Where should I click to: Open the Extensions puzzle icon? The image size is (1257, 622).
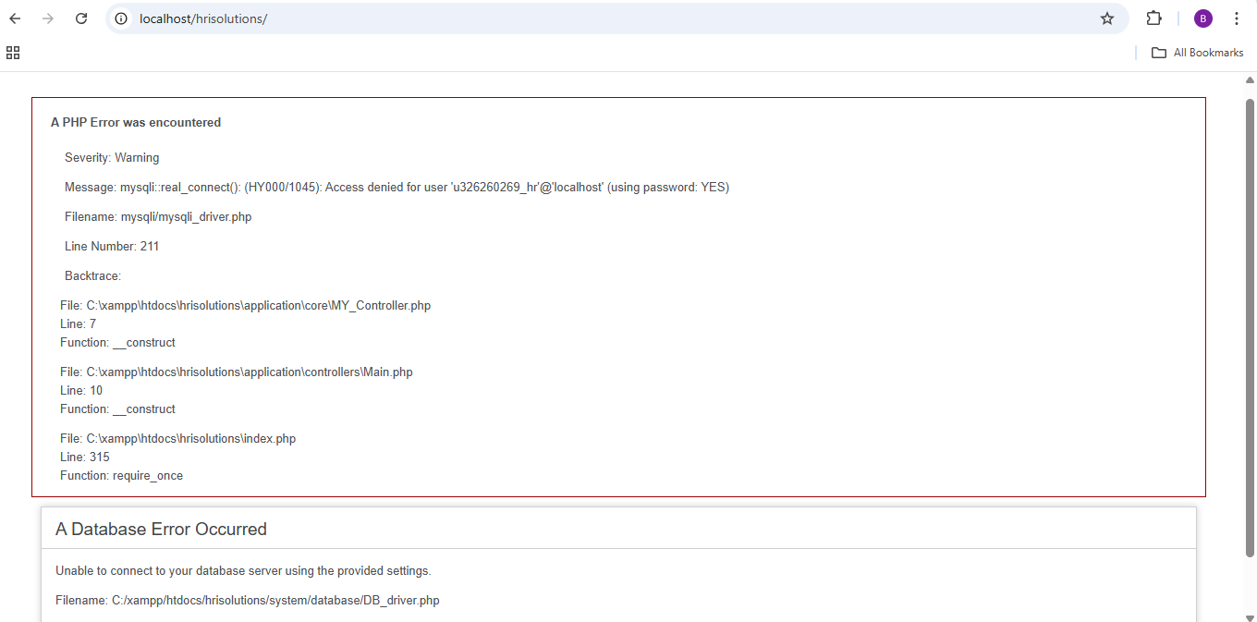click(x=1153, y=18)
